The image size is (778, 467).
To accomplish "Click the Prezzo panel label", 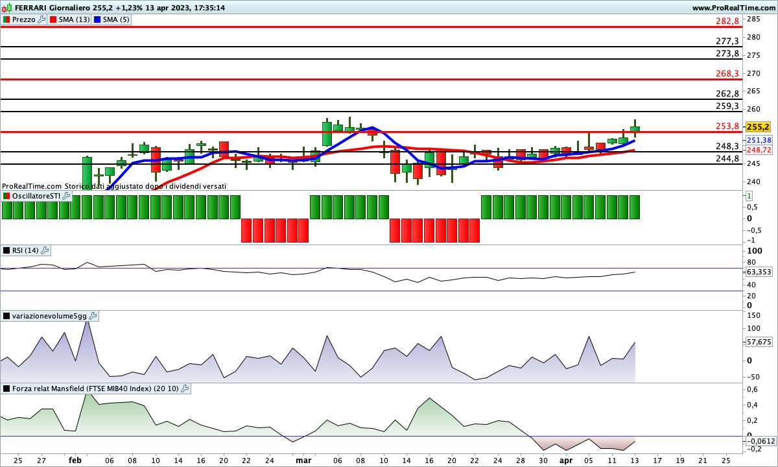I will 24,19.
